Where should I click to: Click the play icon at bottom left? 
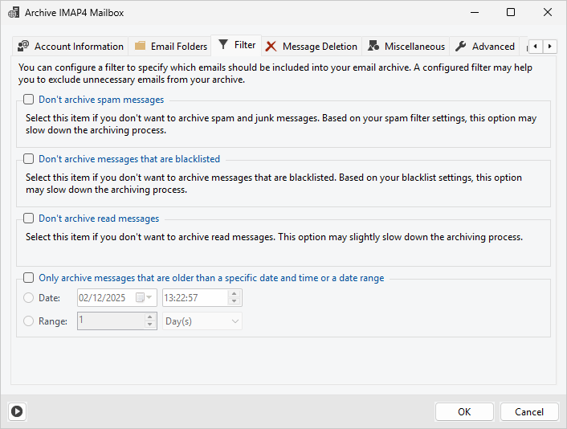point(17,411)
